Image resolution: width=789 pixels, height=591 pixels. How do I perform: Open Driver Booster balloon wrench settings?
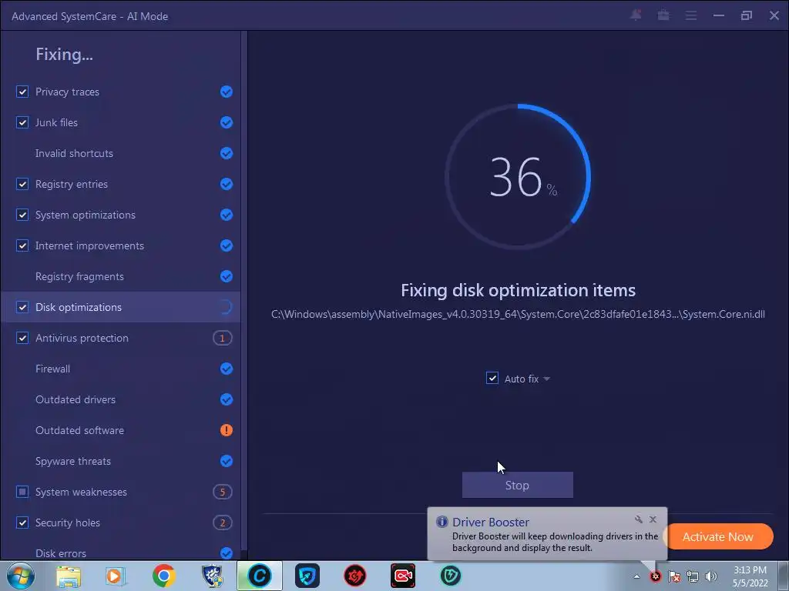click(x=638, y=519)
